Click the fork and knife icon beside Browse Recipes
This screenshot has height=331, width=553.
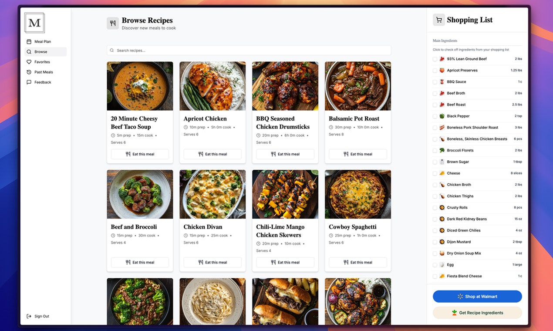[113, 24]
